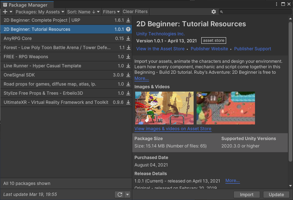
Task: Maximize the Package Manager window
Action: tap(283, 4)
